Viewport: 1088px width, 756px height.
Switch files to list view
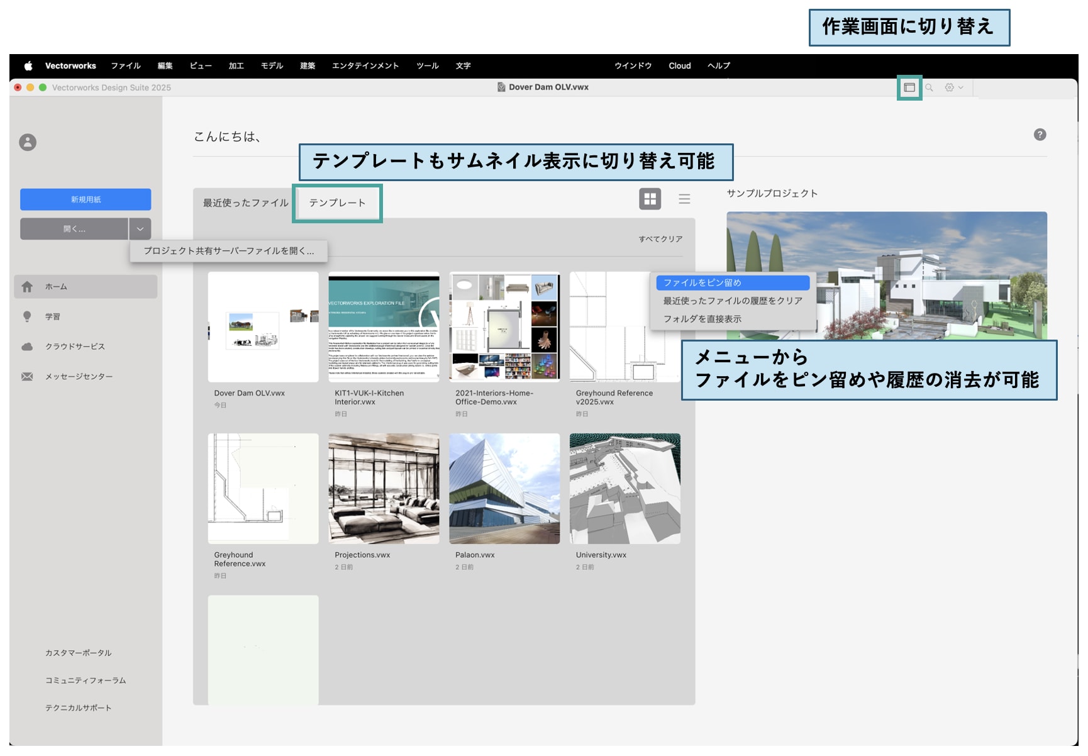pyautogui.click(x=684, y=199)
